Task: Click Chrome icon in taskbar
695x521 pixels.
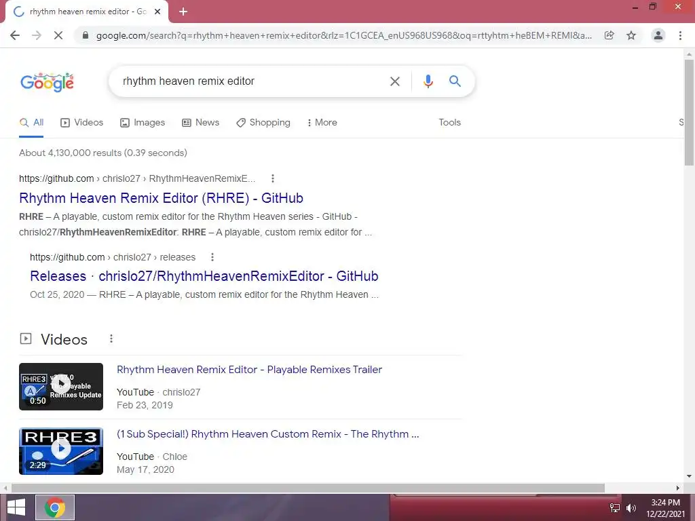Action: tap(55, 507)
